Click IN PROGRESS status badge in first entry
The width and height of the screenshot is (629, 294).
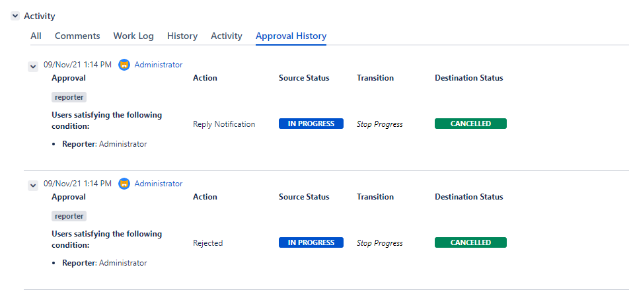[311, 124]
